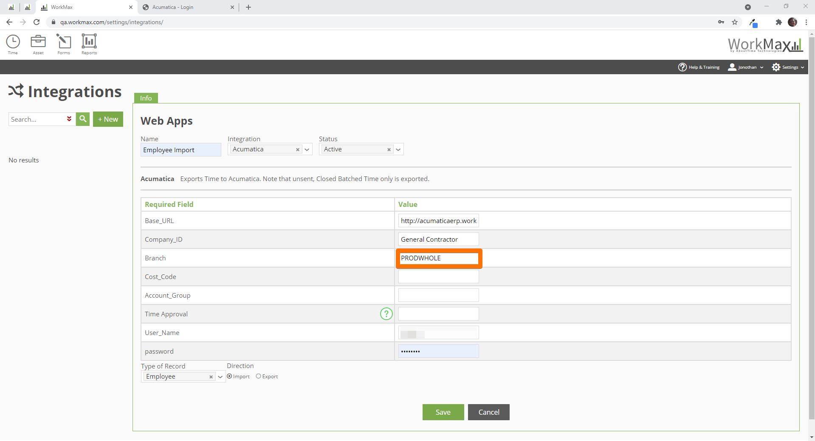Open a new browser tab
The height and width of the screenshot is (441, 815).
[x=248, y=7]
